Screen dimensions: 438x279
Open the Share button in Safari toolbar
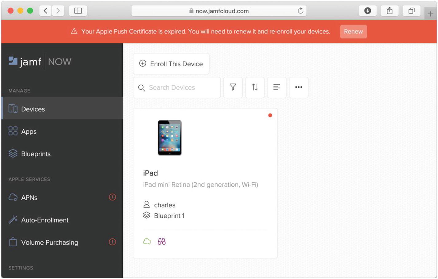tap(389, 11)
